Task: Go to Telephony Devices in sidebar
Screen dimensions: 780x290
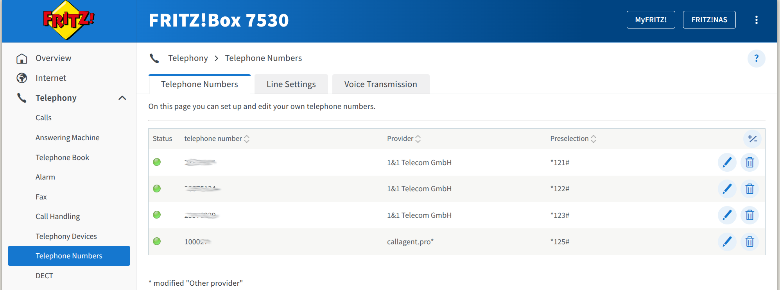Action: tap(66, 237)
